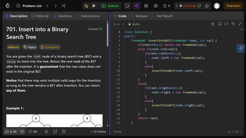Open the debugger bug icon
The image size is (246, 138).
coord(86,6)
